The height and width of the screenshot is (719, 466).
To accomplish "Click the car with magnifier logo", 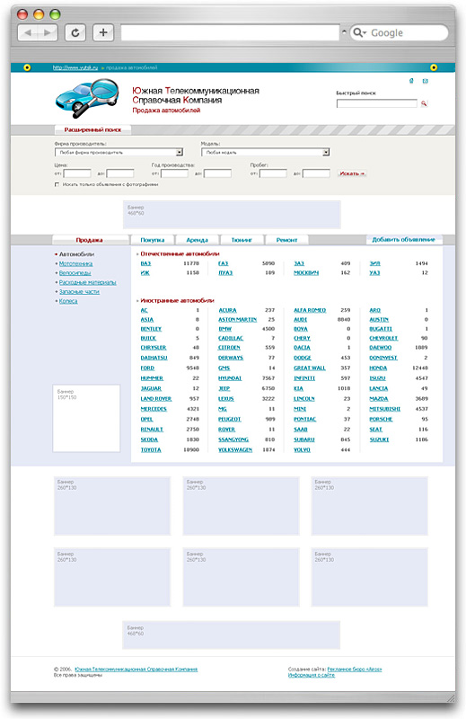I will coord(86,99).
